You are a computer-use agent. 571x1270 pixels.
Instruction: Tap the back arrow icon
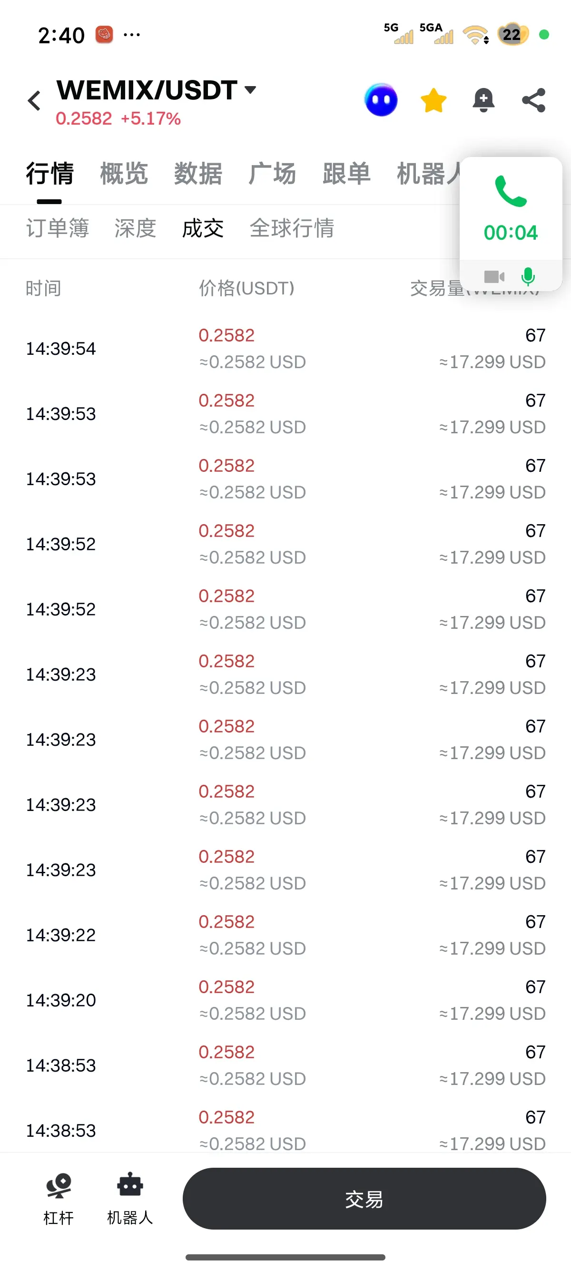(35, 101)
